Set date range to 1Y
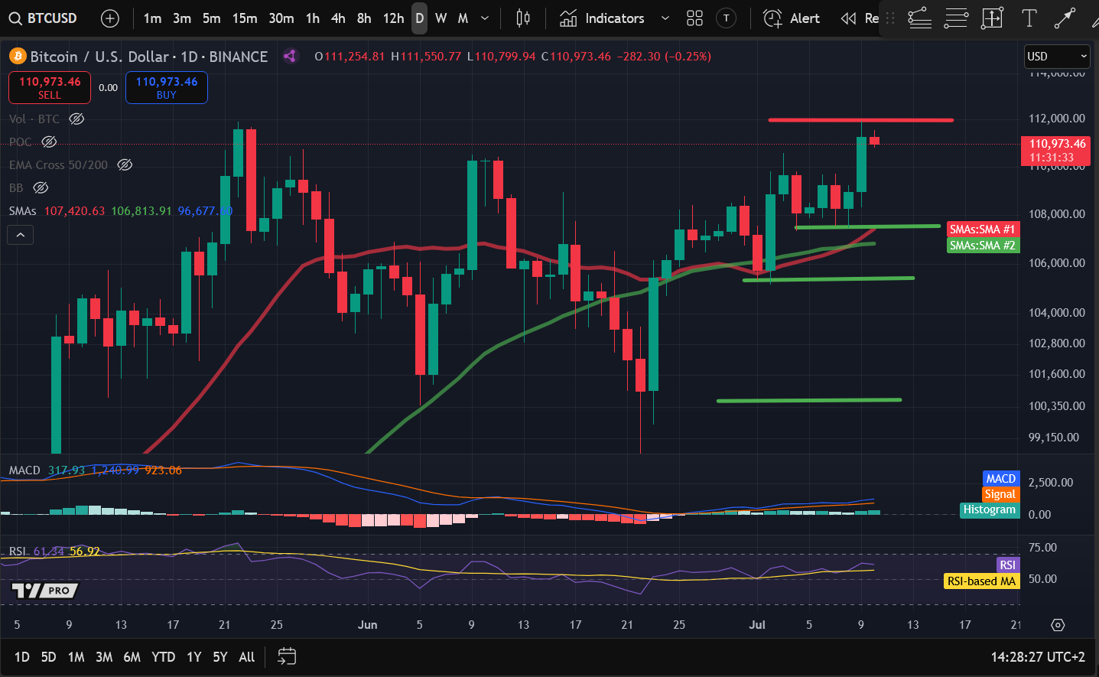The width and height of the screenshot is (1099, 677). click(x=194, y=656)
